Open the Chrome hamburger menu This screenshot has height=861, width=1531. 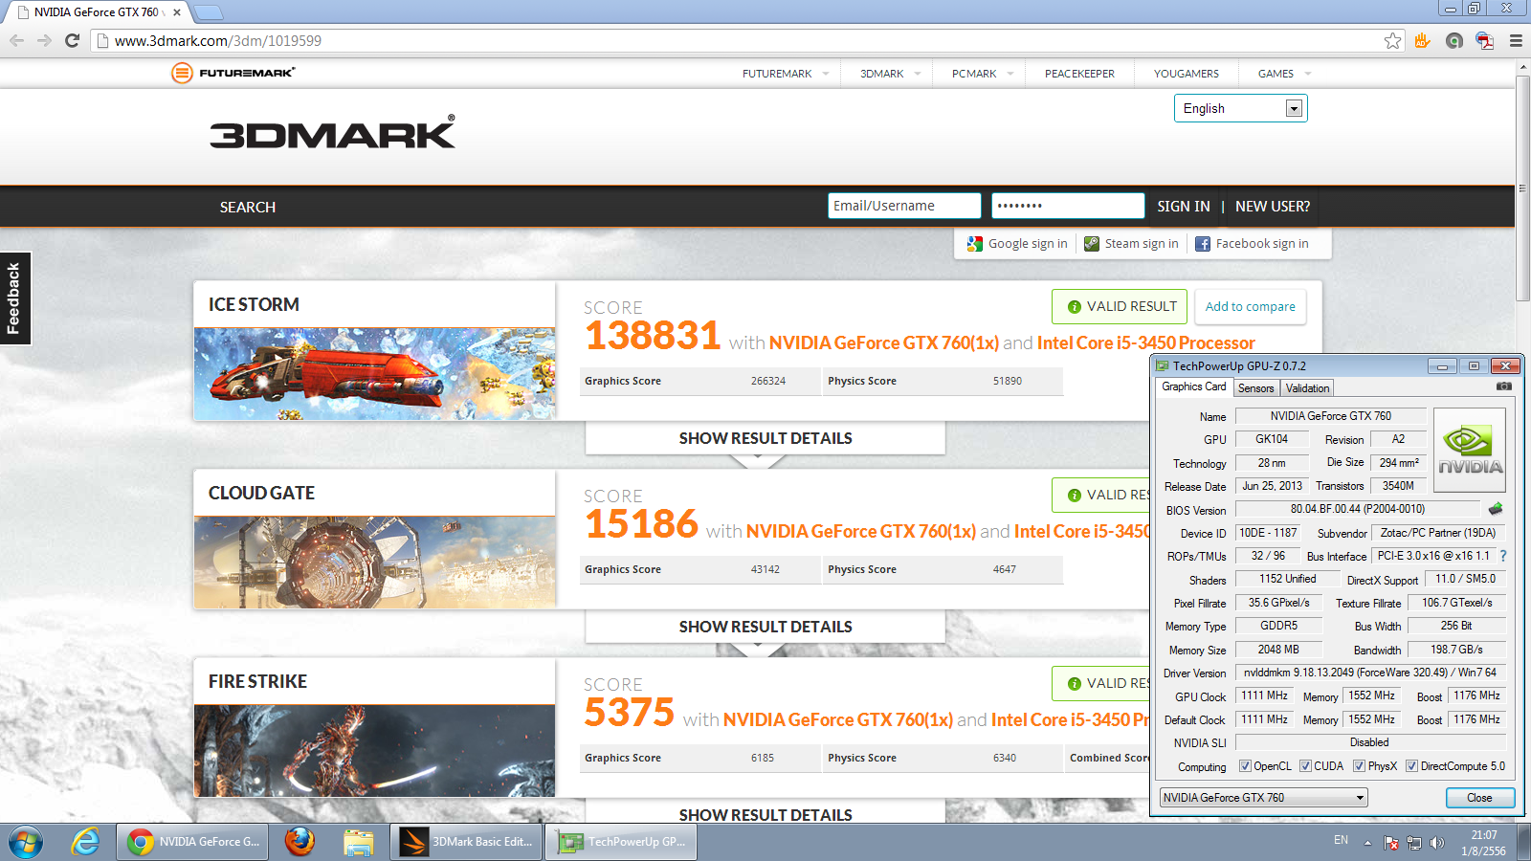click(x=1516, y=40)
